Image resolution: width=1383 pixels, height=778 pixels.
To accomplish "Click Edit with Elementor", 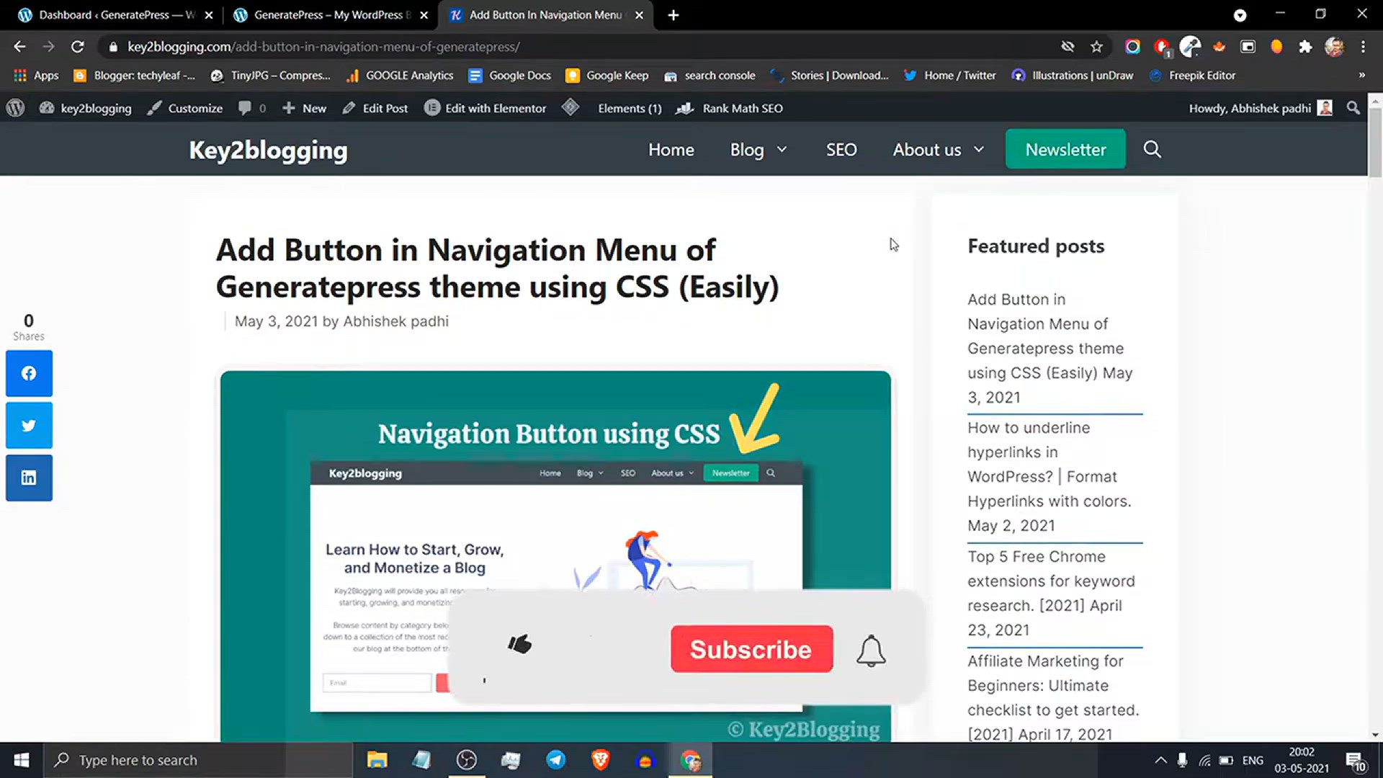I will click(x=485, y=108).
